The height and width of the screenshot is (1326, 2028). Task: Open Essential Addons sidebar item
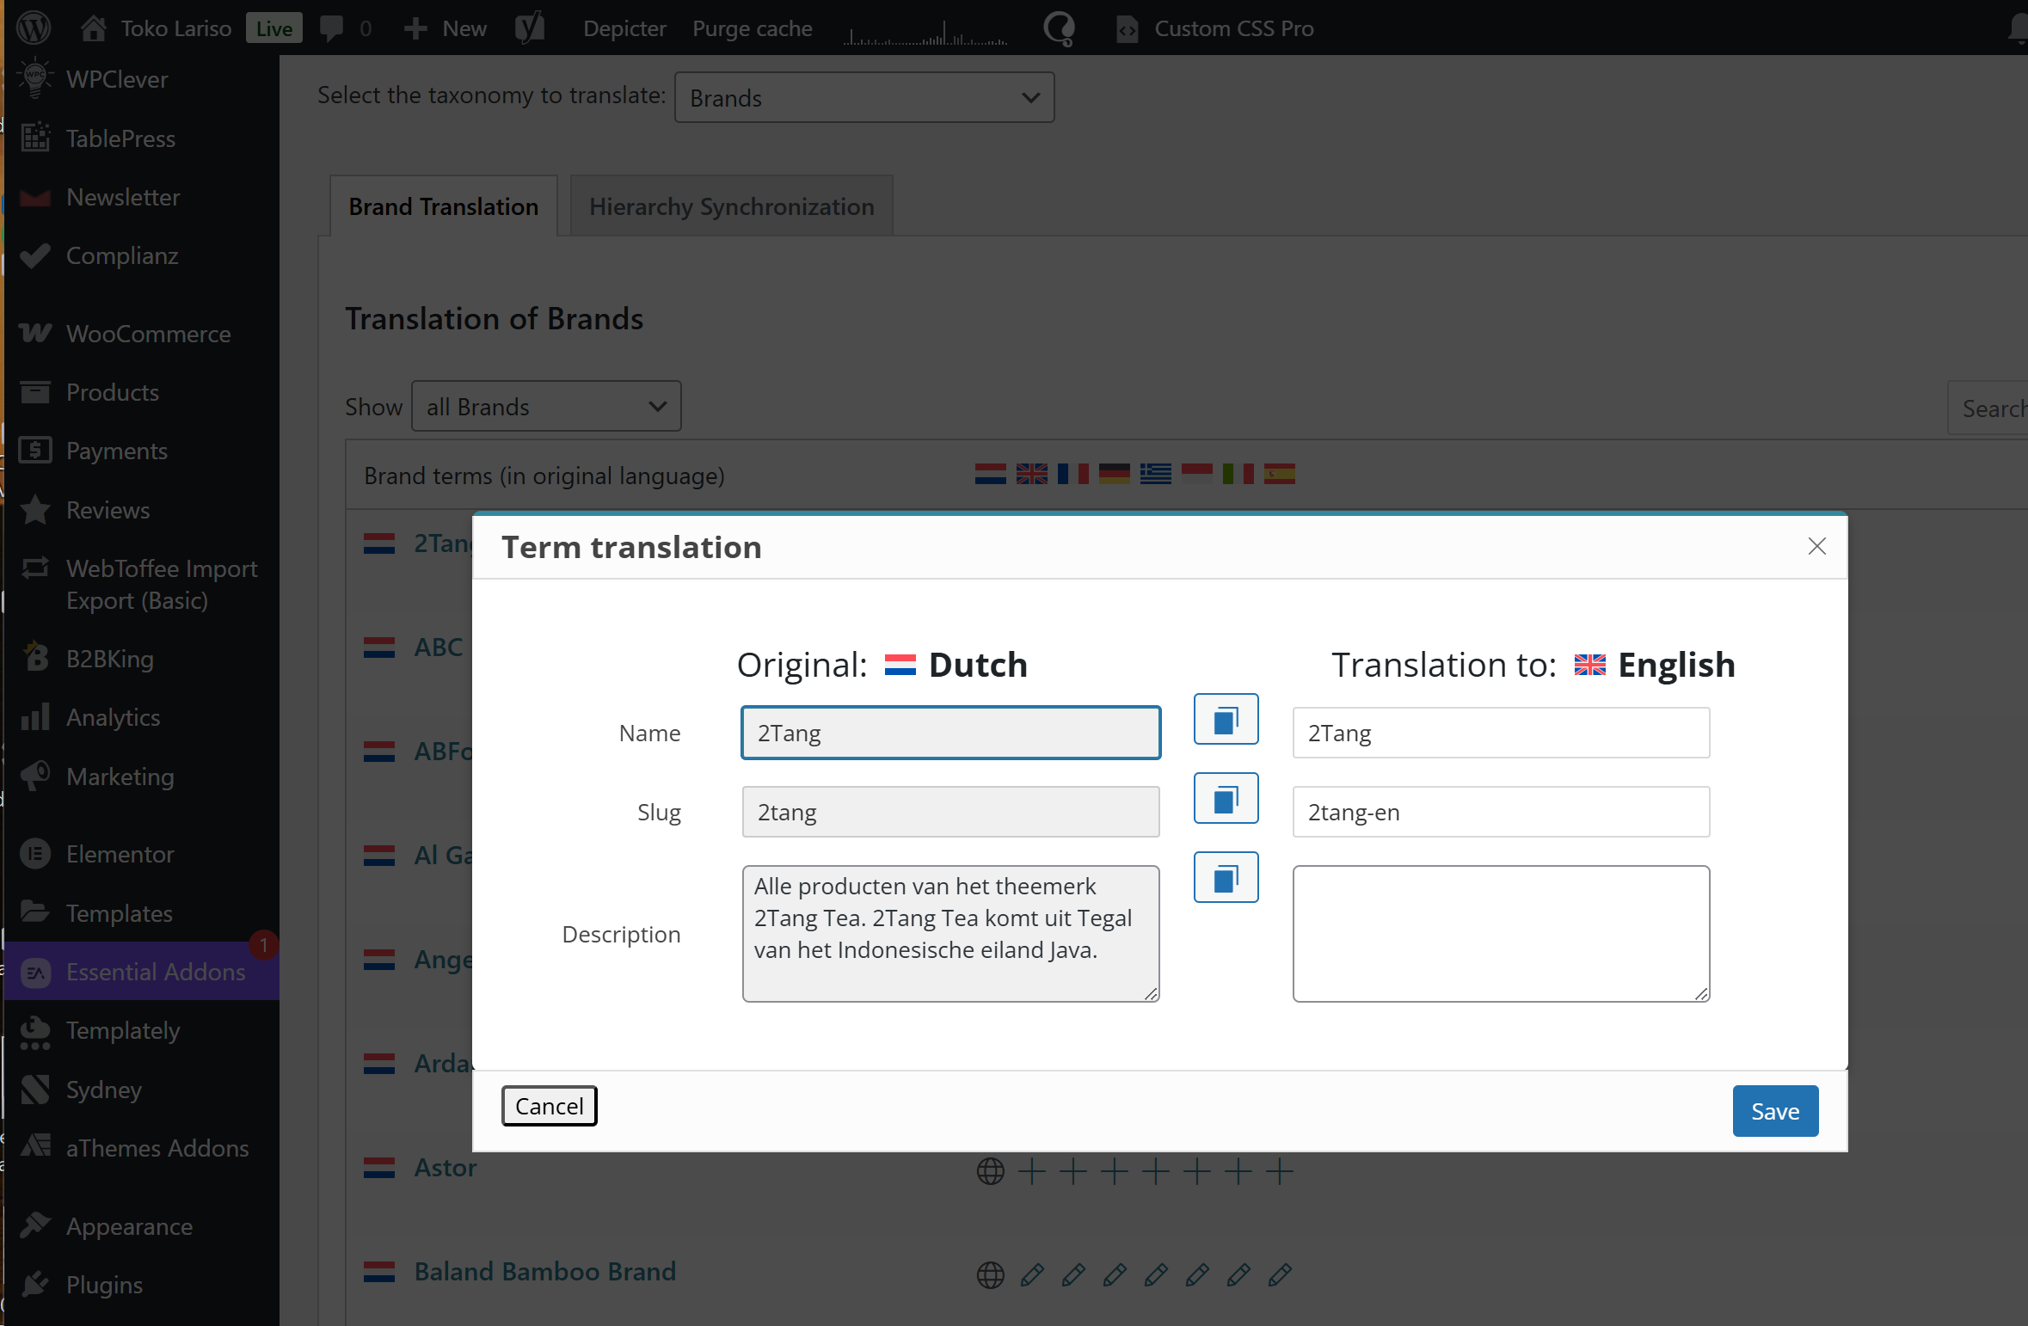click(x=141, y=972)
